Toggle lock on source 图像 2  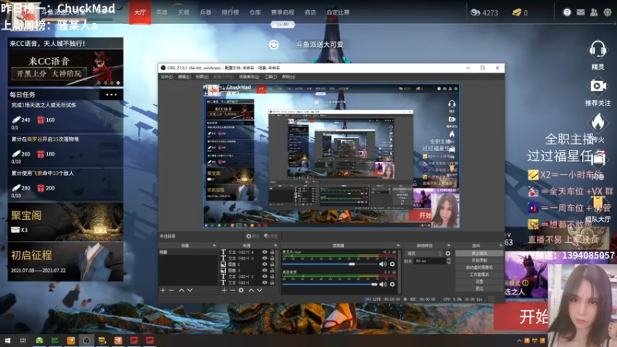272,264
